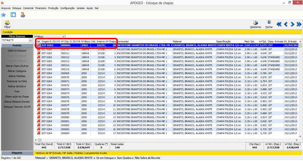The height and width of the screenshot is (161, 303).
Task: Go to next record arrow
Action: pyautogui.click(x=292, y=24)
